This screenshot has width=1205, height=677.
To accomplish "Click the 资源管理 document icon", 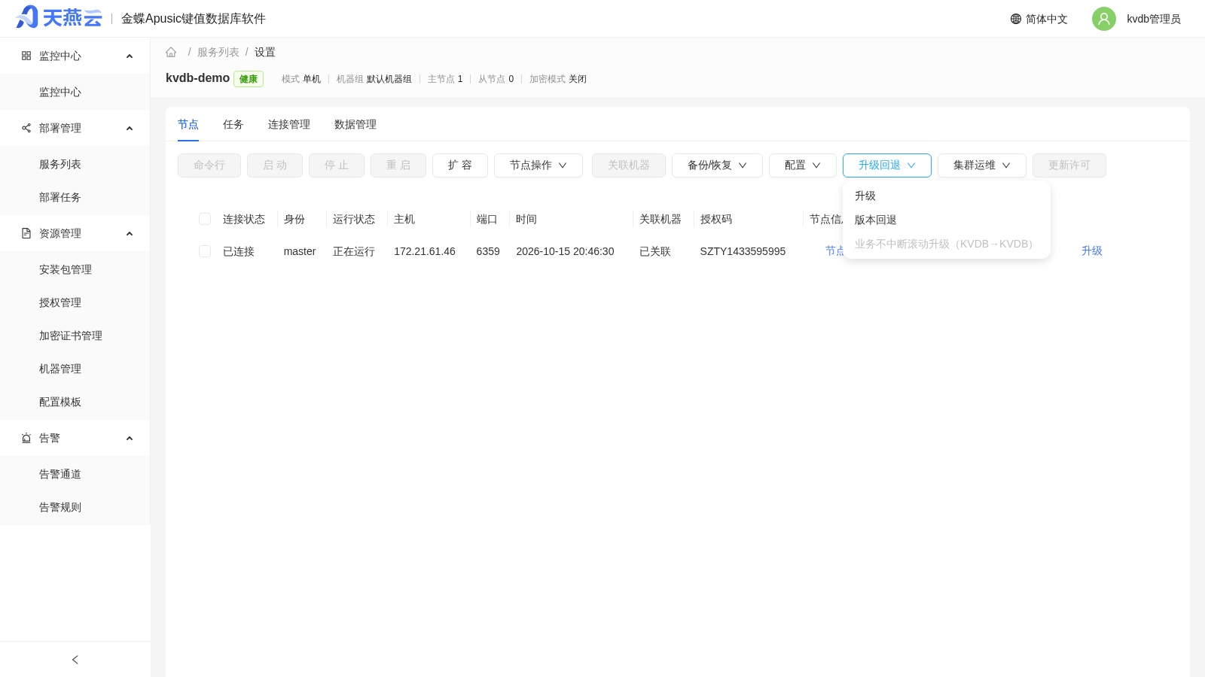I will [x=26, y=233].
